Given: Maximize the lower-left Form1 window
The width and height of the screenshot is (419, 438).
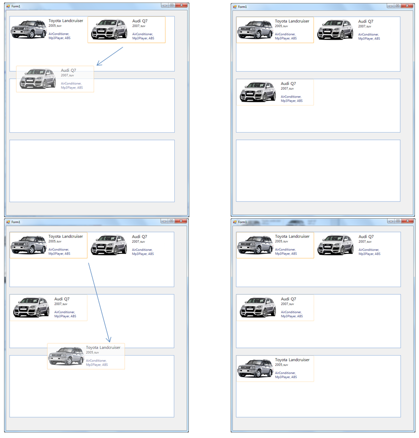Looking at the screenshot, I should 171,221.
